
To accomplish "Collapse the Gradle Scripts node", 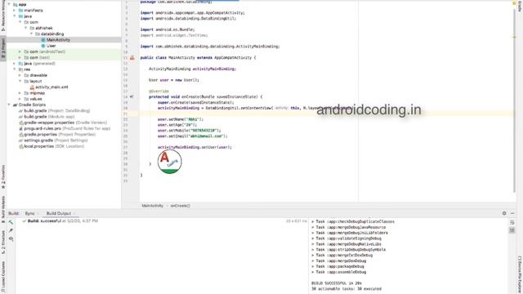I will (9, 105).
